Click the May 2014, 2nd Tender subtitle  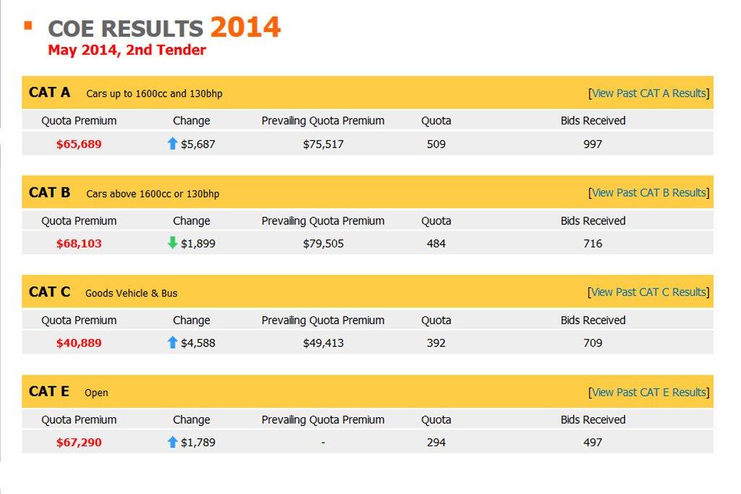(x=127, y=51)
